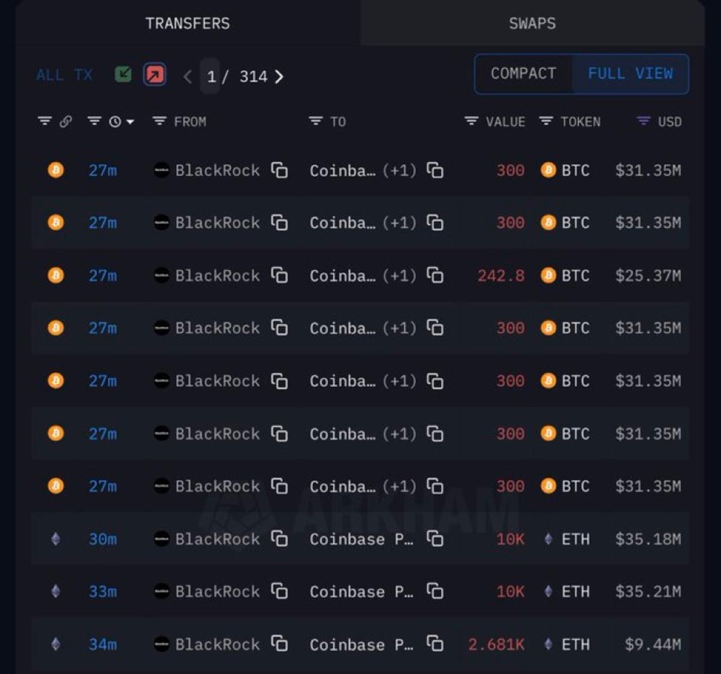
Task: Toggle the COMPACT view option
Action: (522, 74)
